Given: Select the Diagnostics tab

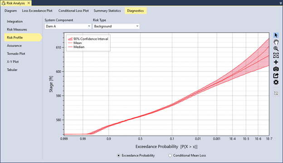Looking at the screenshot, I should [x=135, y=11].
